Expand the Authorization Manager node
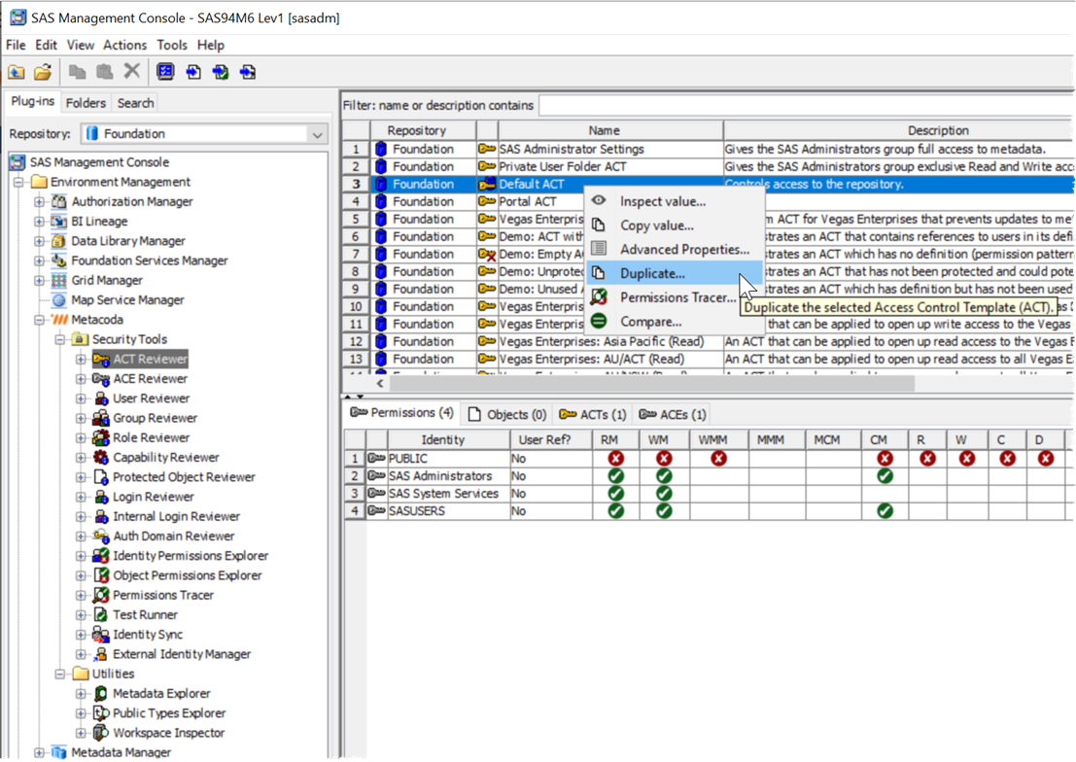The height and width of the screenshot is (762, 1076). (40, 202)
